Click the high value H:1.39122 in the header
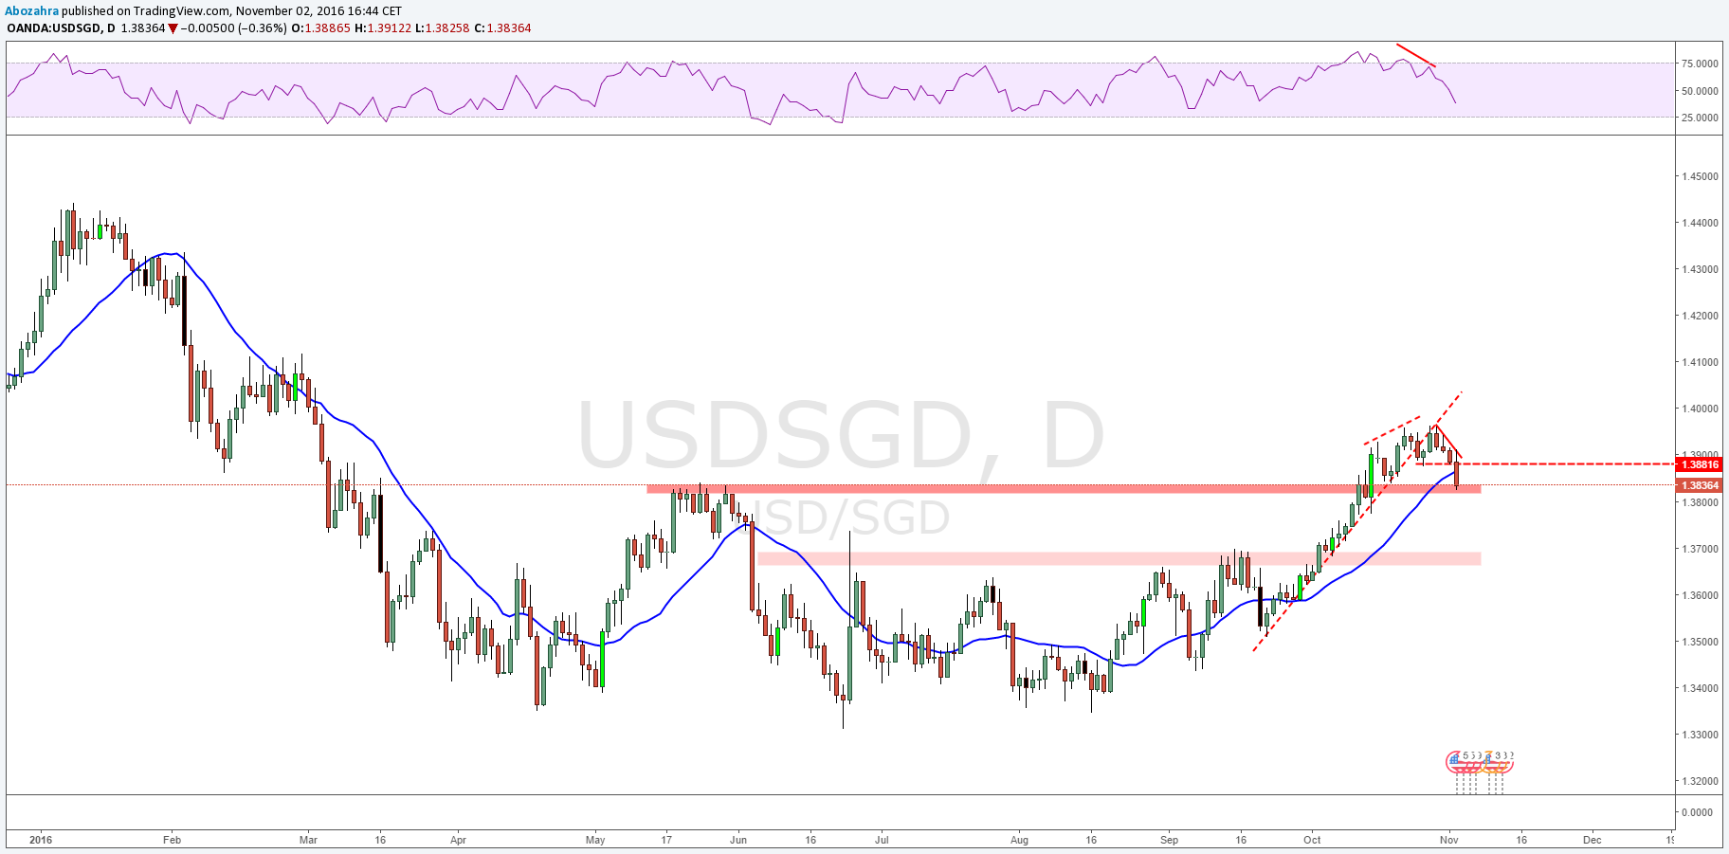 pyautogui.click(x=383, y=27)
